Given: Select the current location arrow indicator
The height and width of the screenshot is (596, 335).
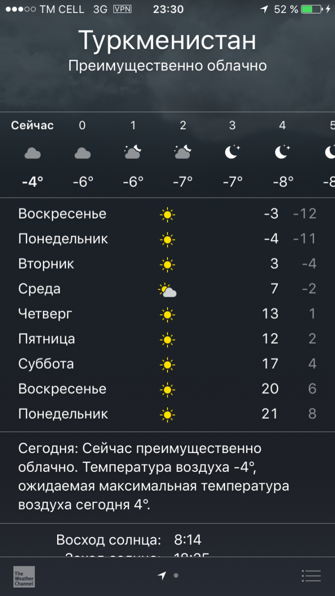Looking at the screenshot, I should click(162, 576).
